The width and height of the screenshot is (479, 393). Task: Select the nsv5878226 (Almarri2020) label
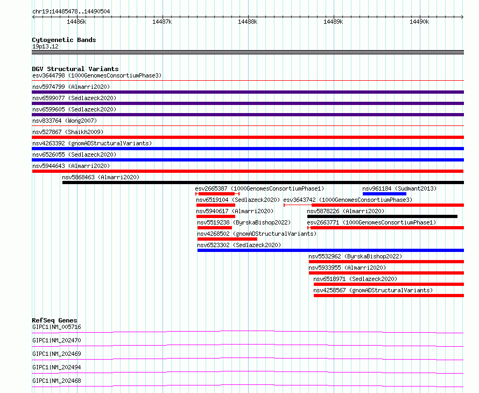coord(346,211)
